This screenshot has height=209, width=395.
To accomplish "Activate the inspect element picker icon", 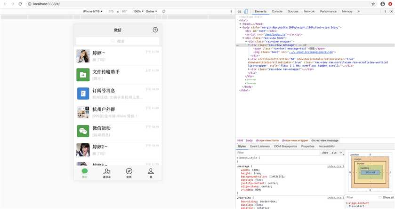I will (240, 12).
